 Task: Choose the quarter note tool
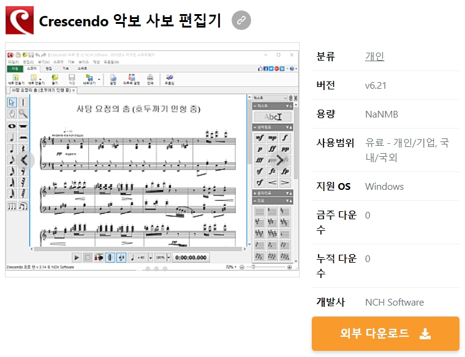click(12, 149)
